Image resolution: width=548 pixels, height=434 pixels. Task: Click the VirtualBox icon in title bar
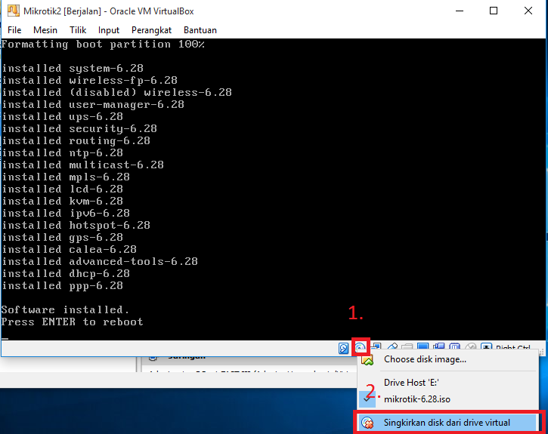click(x=14, y=11)
